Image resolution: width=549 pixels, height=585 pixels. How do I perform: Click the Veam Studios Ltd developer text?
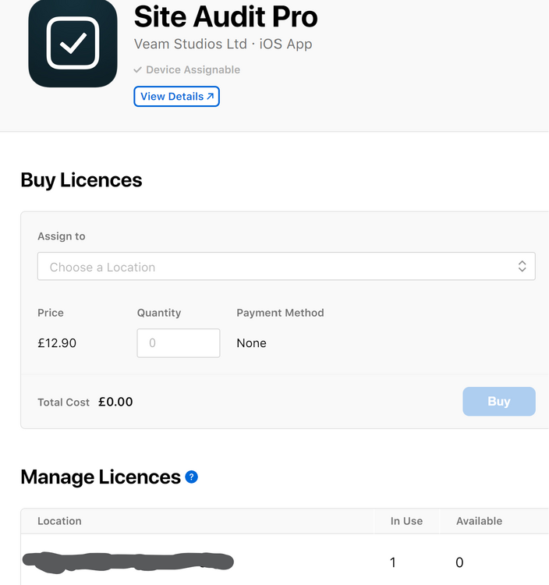coord(190,44)
